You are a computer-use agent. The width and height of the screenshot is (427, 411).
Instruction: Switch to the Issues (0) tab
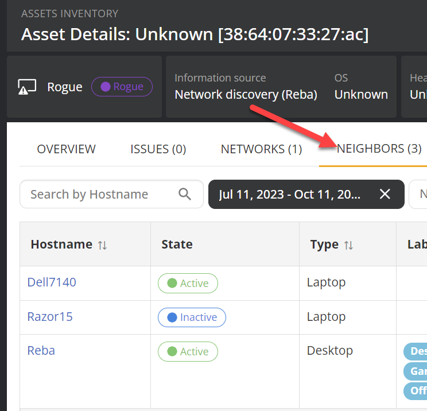(x=158, y=149)
